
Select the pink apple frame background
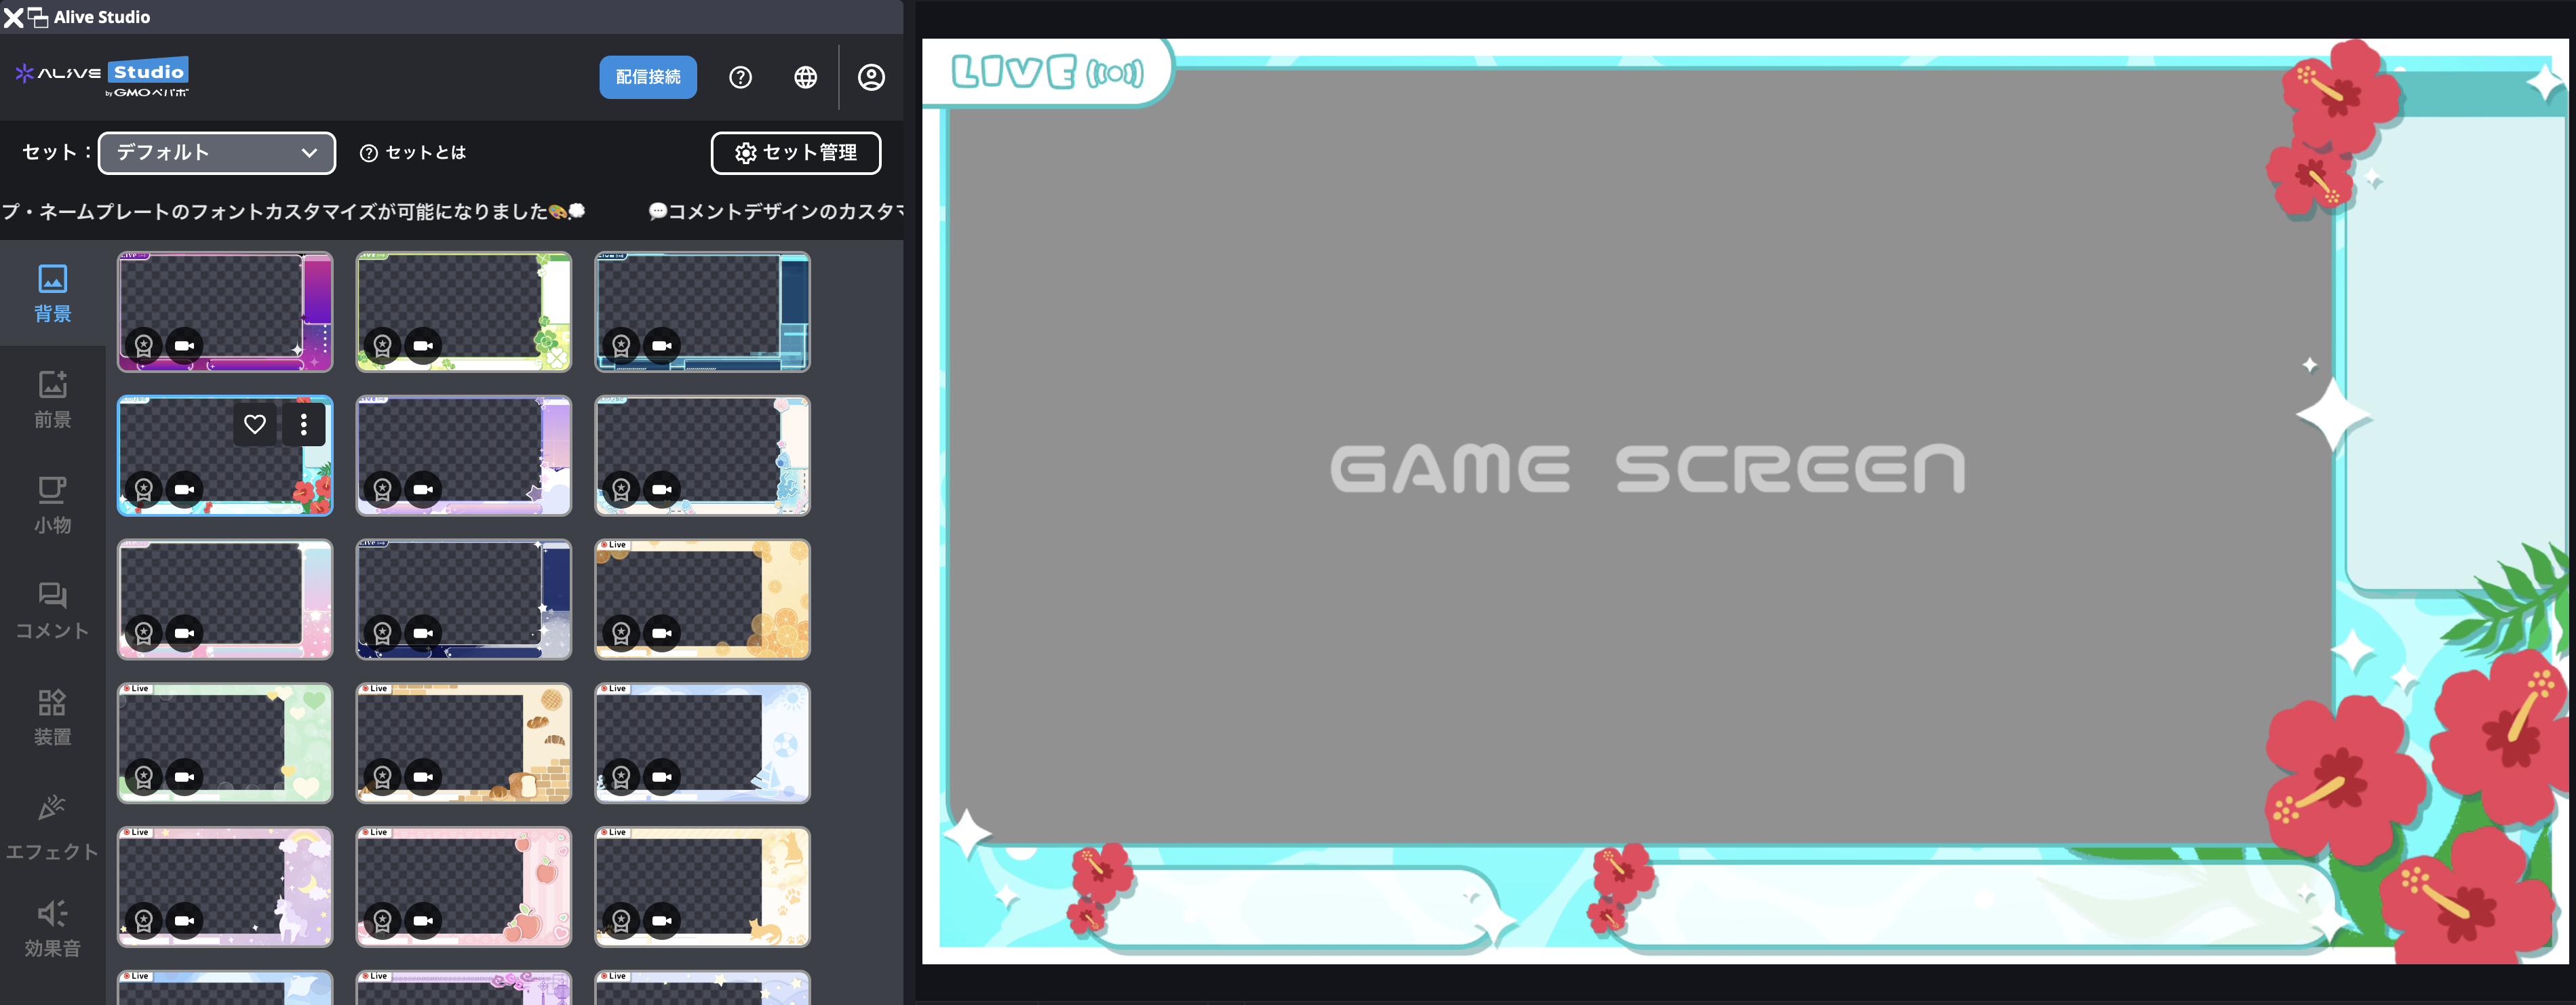coord(464,887)
